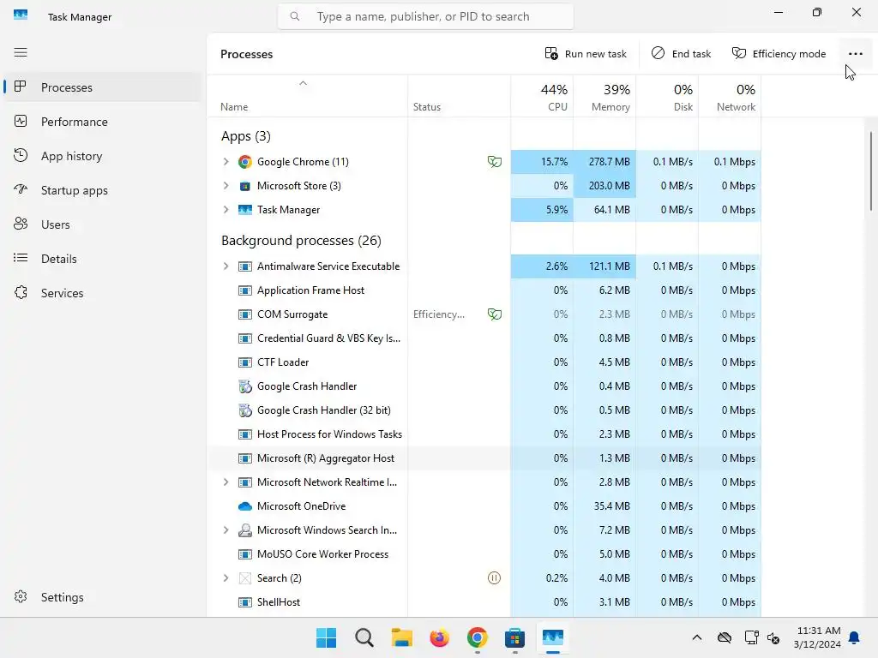Go to the Users page

pos(103,224)
